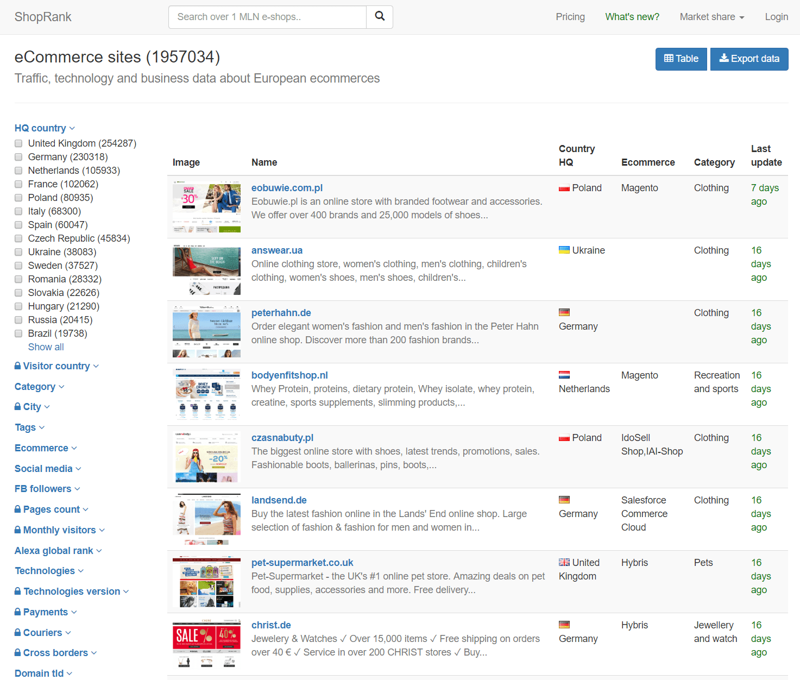Click the landsend.de screenshot thumbnail
The height and width of the screenshot is (680, 800).
pos(206,519)
